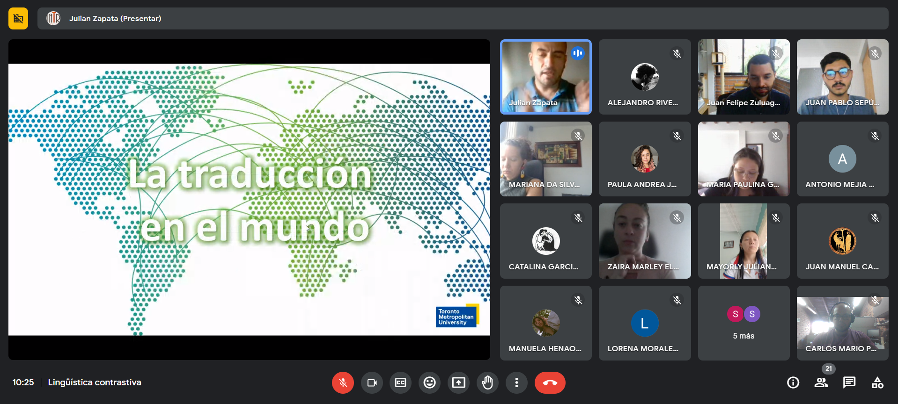Unmute the microphone with the red mic button
Viewport: 898px width, 404px height.
[343, 383]
